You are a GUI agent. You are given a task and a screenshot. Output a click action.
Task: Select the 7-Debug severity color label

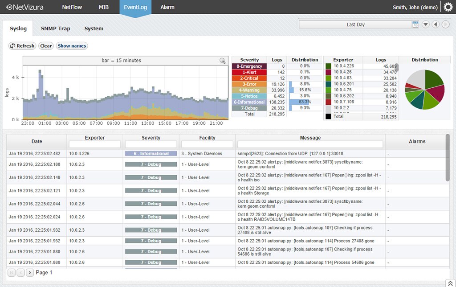(249, 108)
